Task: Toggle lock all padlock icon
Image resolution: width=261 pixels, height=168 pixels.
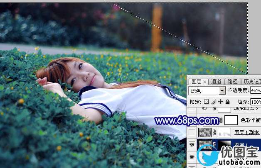Action: point(227,102)
